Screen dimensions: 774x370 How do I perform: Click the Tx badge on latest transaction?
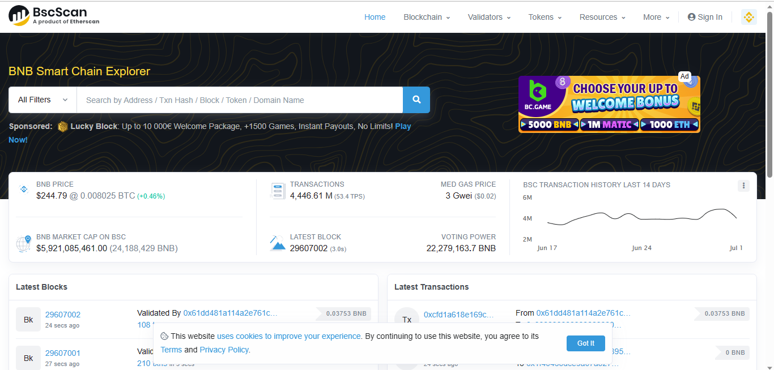point(407,319)
